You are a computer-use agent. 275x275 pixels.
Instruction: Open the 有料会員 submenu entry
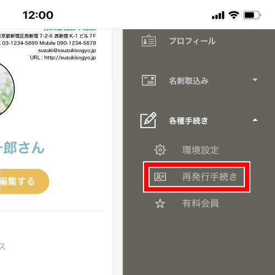(200, 204)
